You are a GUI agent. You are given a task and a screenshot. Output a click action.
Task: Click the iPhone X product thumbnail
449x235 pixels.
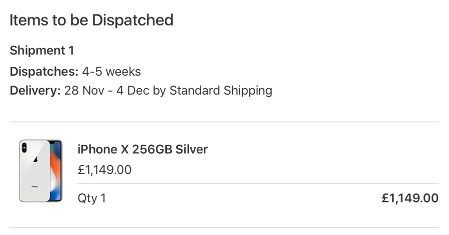click(41, 171)
